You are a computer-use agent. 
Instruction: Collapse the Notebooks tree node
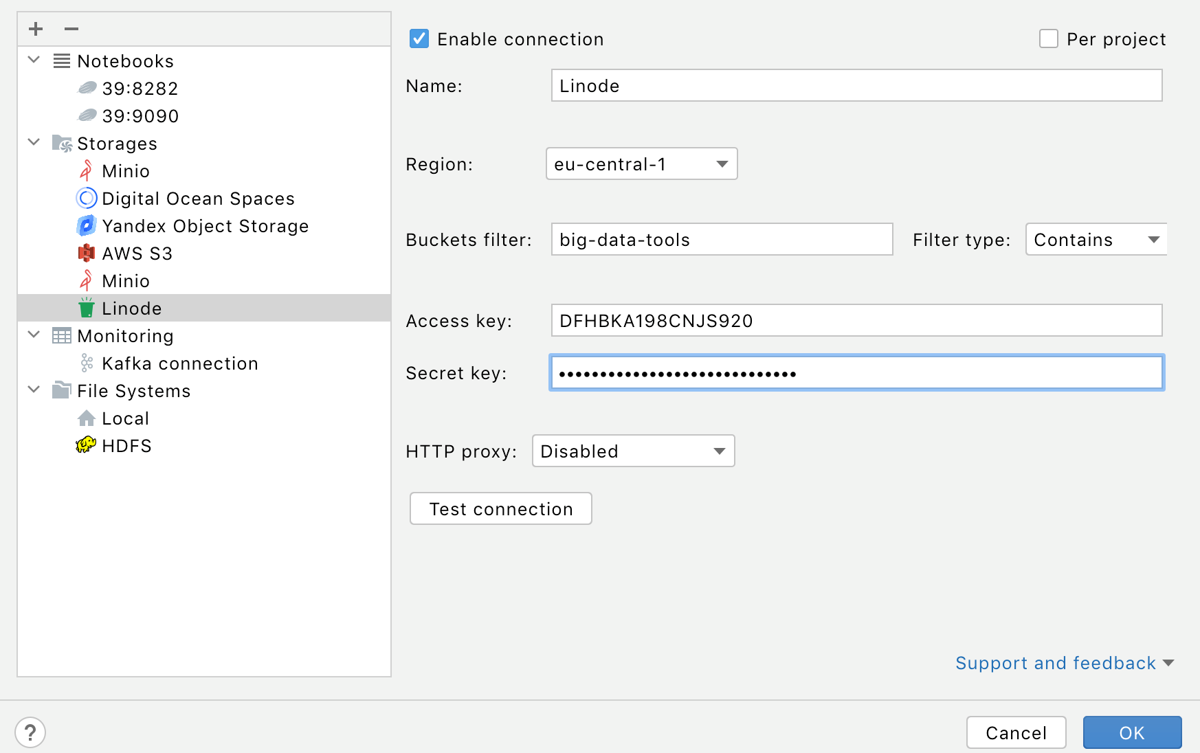click(x=34, y=60)
